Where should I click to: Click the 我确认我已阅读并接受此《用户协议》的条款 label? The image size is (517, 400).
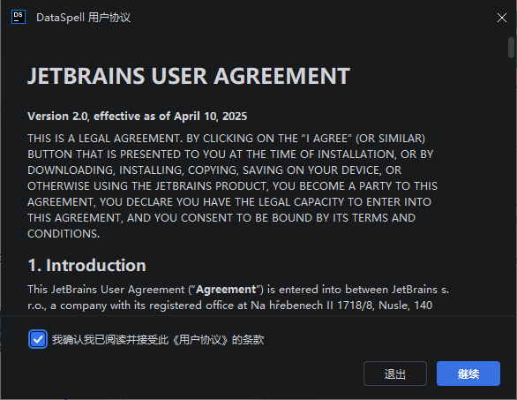click(158, 340)
